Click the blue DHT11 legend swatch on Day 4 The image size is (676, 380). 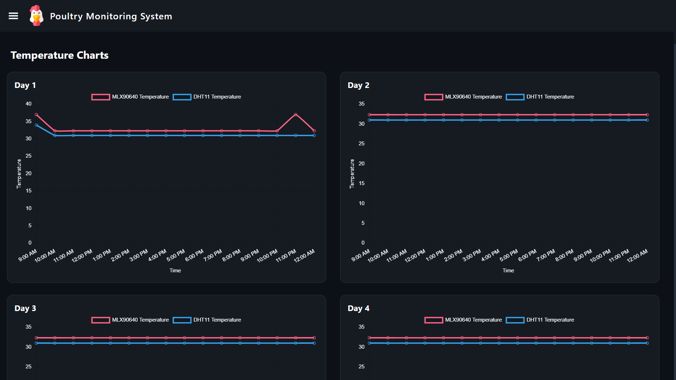515,320
